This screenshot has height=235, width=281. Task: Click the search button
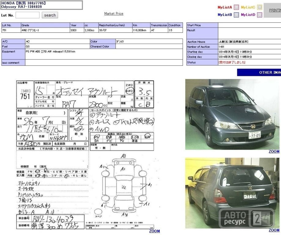coord(50,15)
